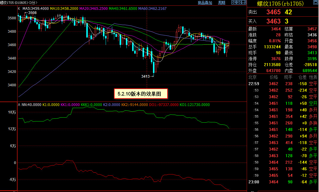Open the 周期 period menu
The image size is (319, 192).
point(221,3)
